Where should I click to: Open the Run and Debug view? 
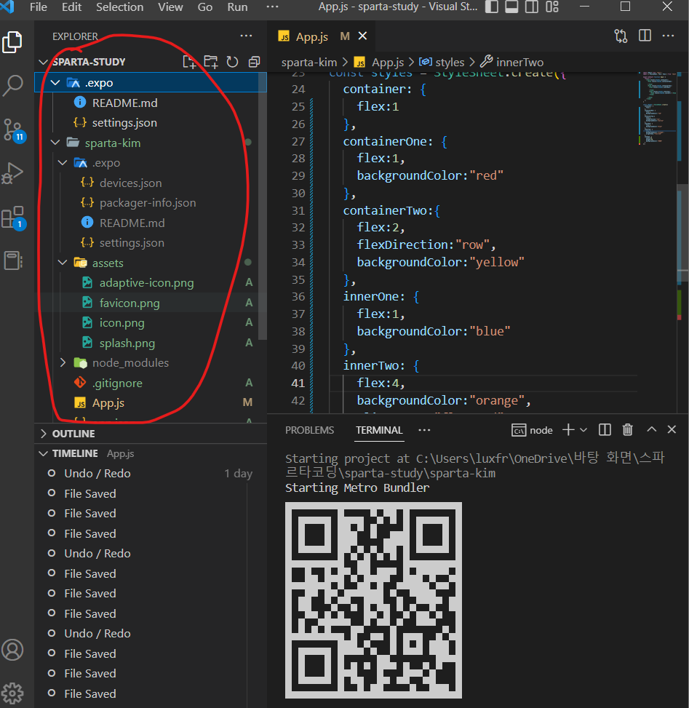(x=12, y=173)
